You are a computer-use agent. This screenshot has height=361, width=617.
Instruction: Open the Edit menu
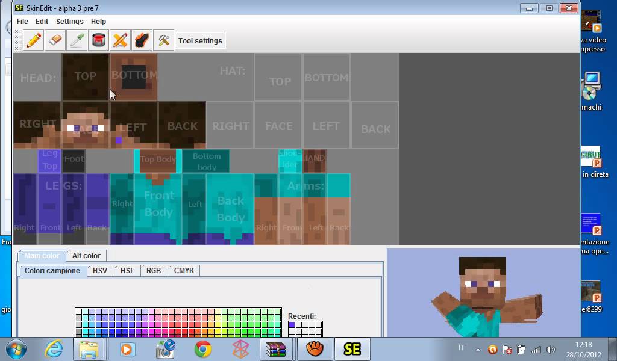42,22
